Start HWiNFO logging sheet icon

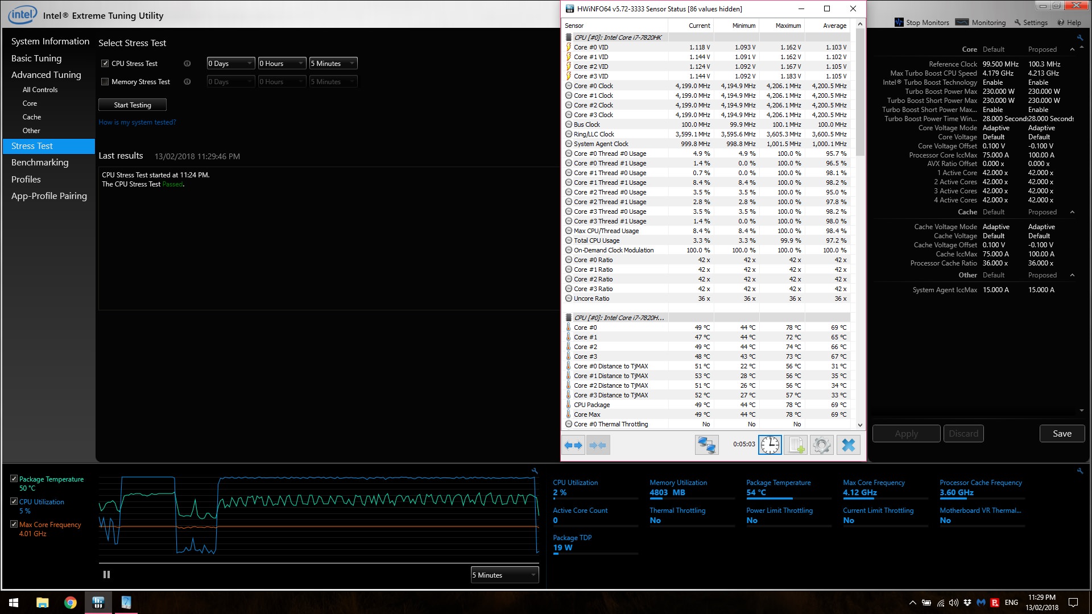coord(795,445)
